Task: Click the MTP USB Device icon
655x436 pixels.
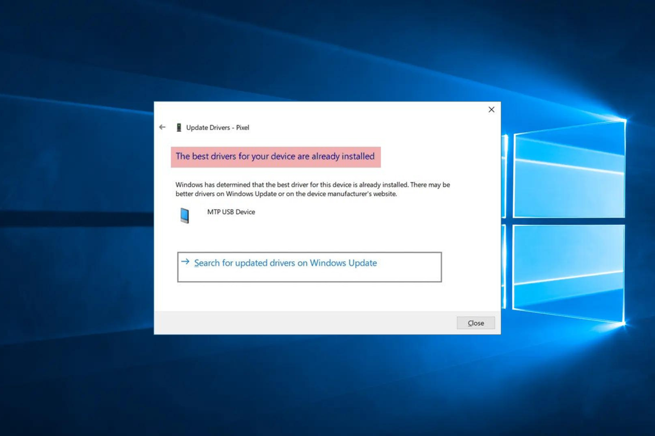Action: coord(185,216)
